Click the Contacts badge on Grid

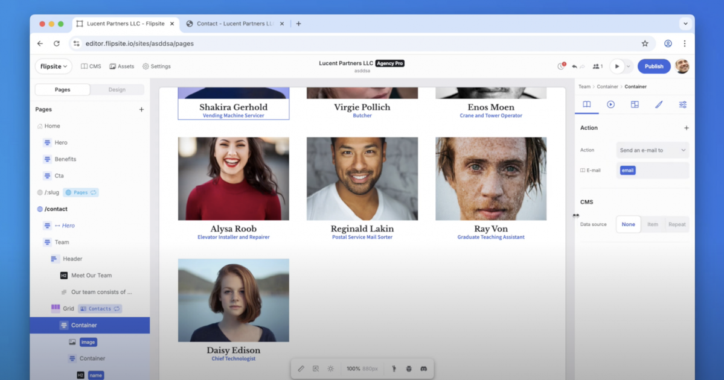(x=100, y=308)
